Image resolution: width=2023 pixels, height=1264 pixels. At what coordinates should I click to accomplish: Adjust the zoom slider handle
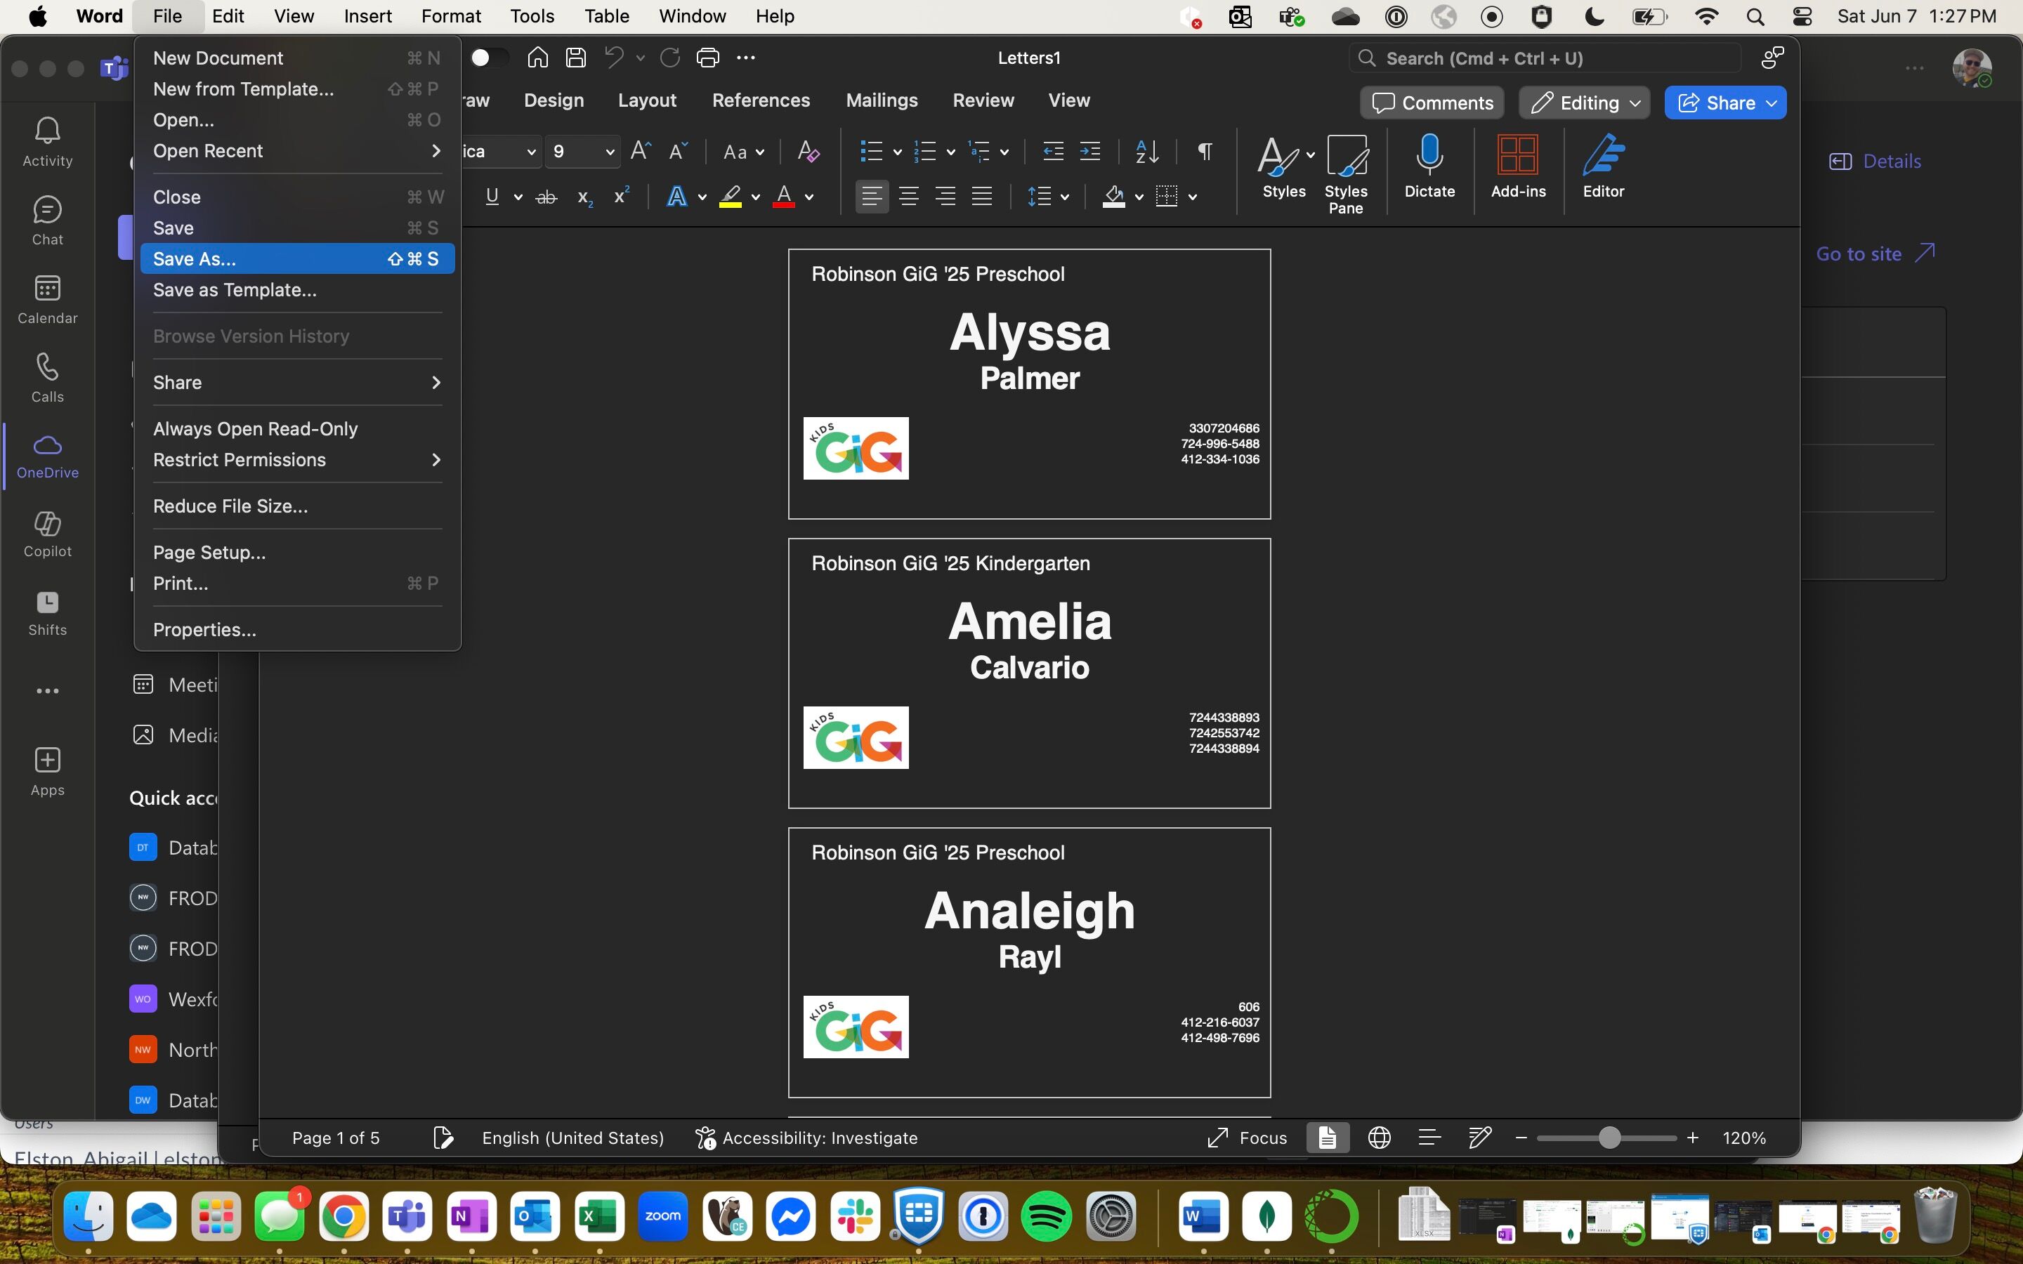[1609, 1138]
